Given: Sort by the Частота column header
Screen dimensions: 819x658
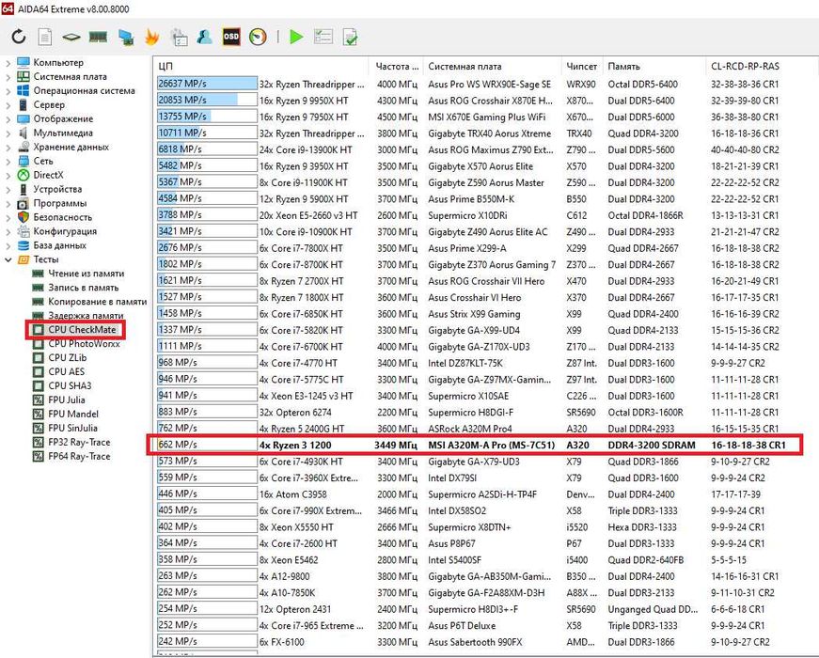Looking at the screenshot, I should [396, 67].
